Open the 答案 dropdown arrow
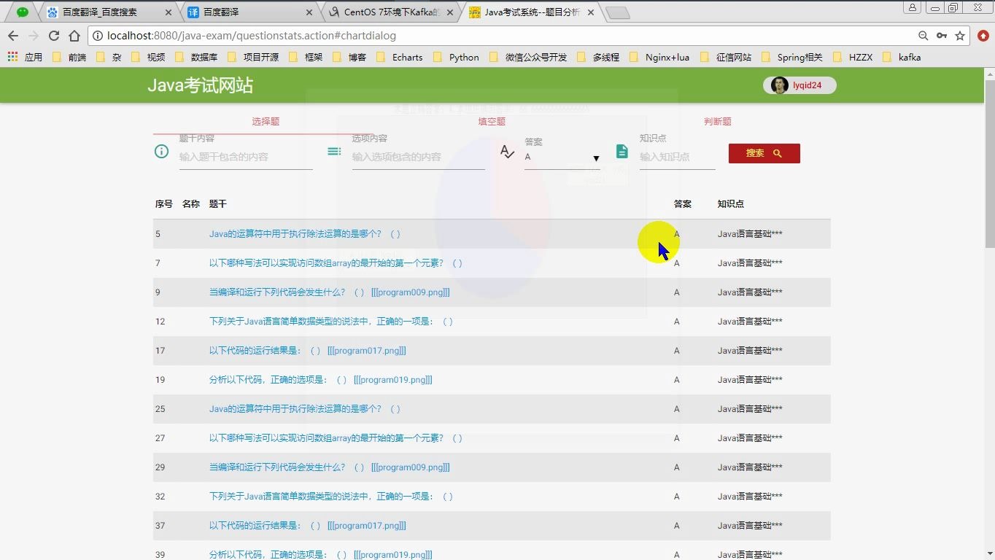Screen dimensions: 995x560 (596, 158)
